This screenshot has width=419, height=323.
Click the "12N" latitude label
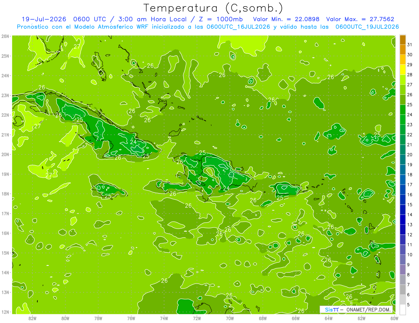point(5,312)
